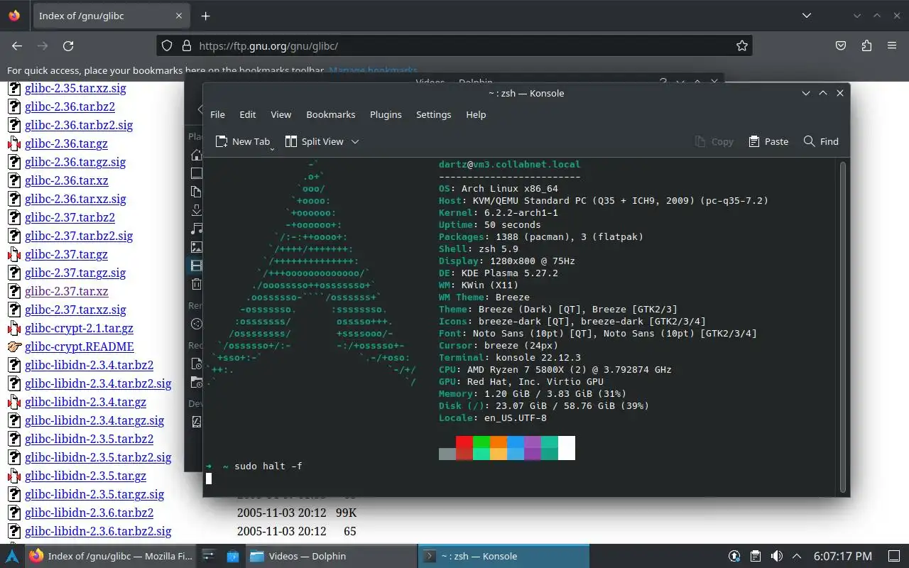Open the Edit menu in Konsole
The image size is (909, 568).
point(248,114)
